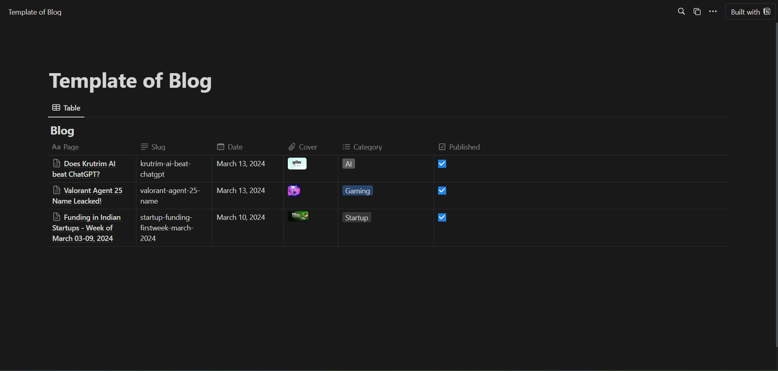Click the paperclip icon in Cover header

292,147
